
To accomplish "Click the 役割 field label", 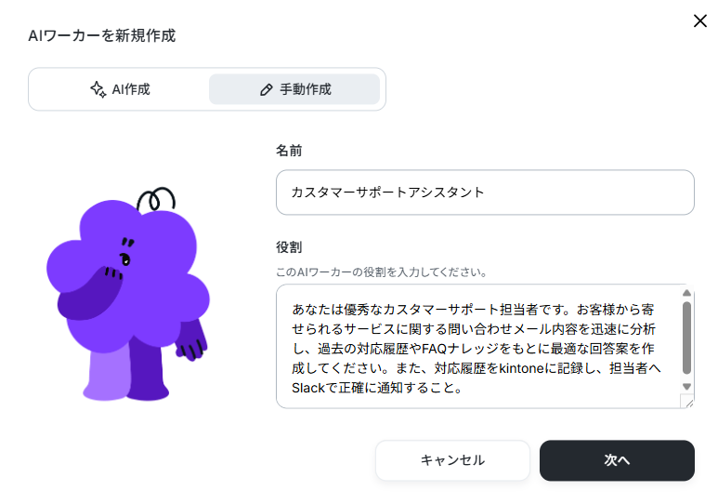I will 289,247.
